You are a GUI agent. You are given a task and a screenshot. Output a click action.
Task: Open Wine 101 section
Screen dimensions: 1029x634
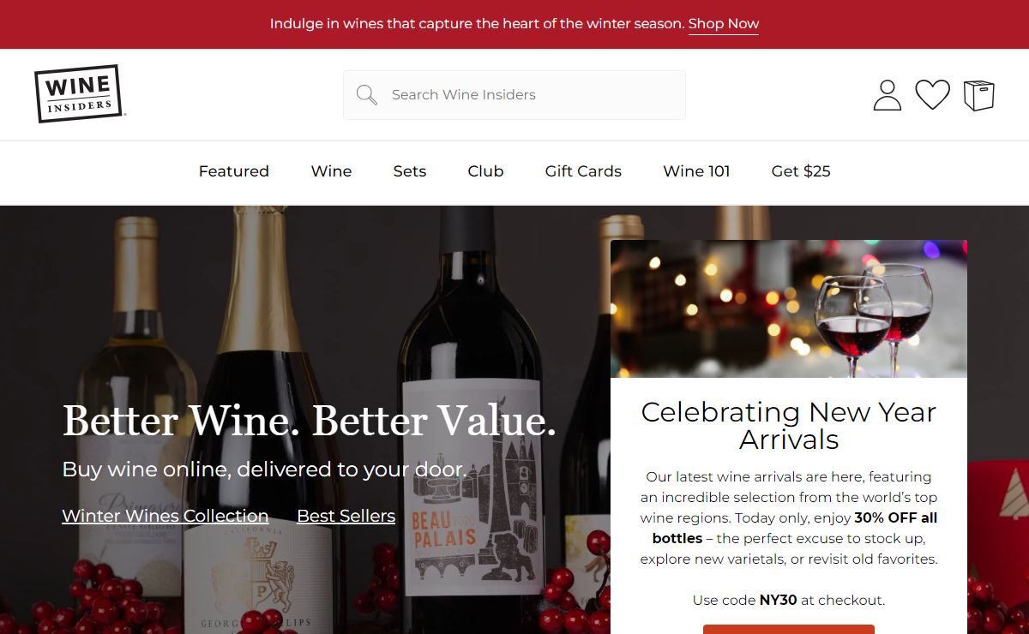click(x=696, y=171)
